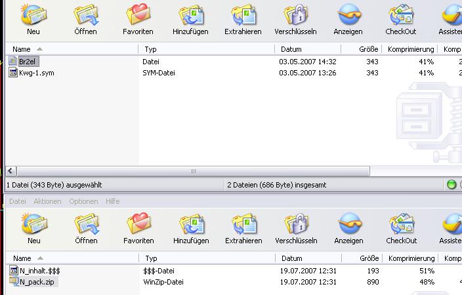Click Verschlüsseln lock icon in upper window

pyautogui.click(x=295, y=14)
